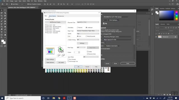The image size is (179, 100).
Task: Open the Document Size dropdown
Action: tap(88, 22)
